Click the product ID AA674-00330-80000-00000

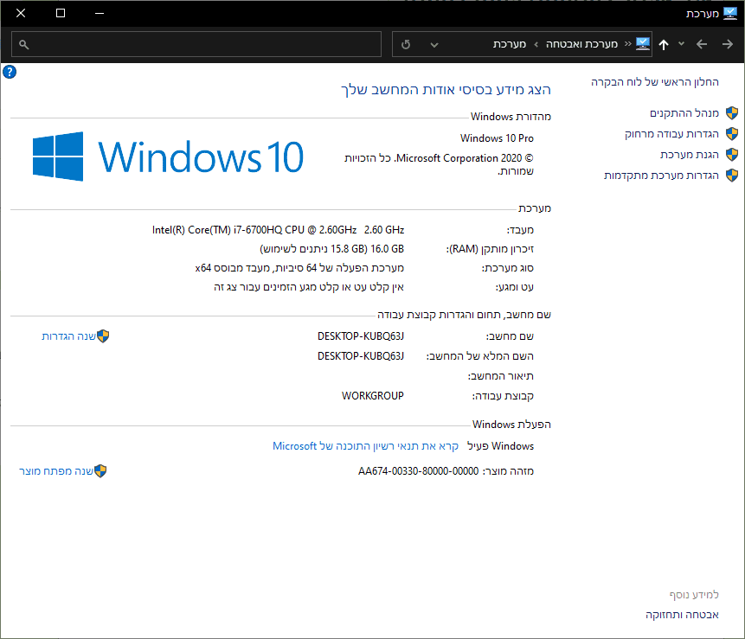(x=418, y=471)
